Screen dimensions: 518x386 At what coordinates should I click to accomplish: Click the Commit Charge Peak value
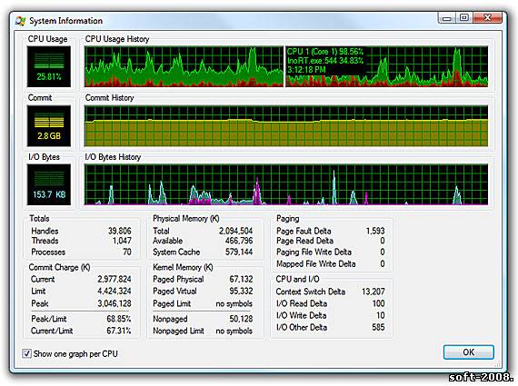click(x=115, y=303)
